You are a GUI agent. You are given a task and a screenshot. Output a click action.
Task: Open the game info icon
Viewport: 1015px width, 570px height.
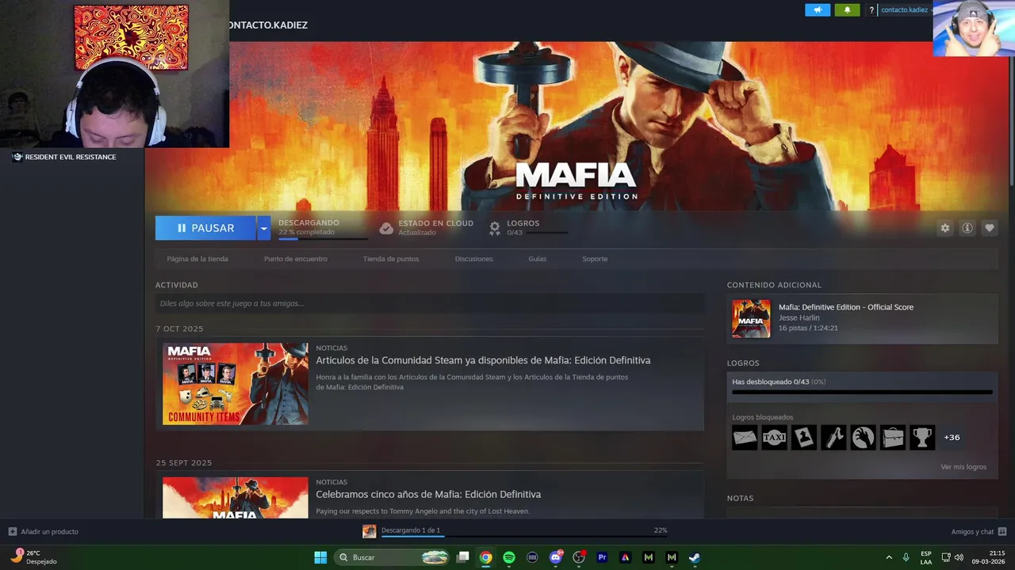tap(967, 228)
